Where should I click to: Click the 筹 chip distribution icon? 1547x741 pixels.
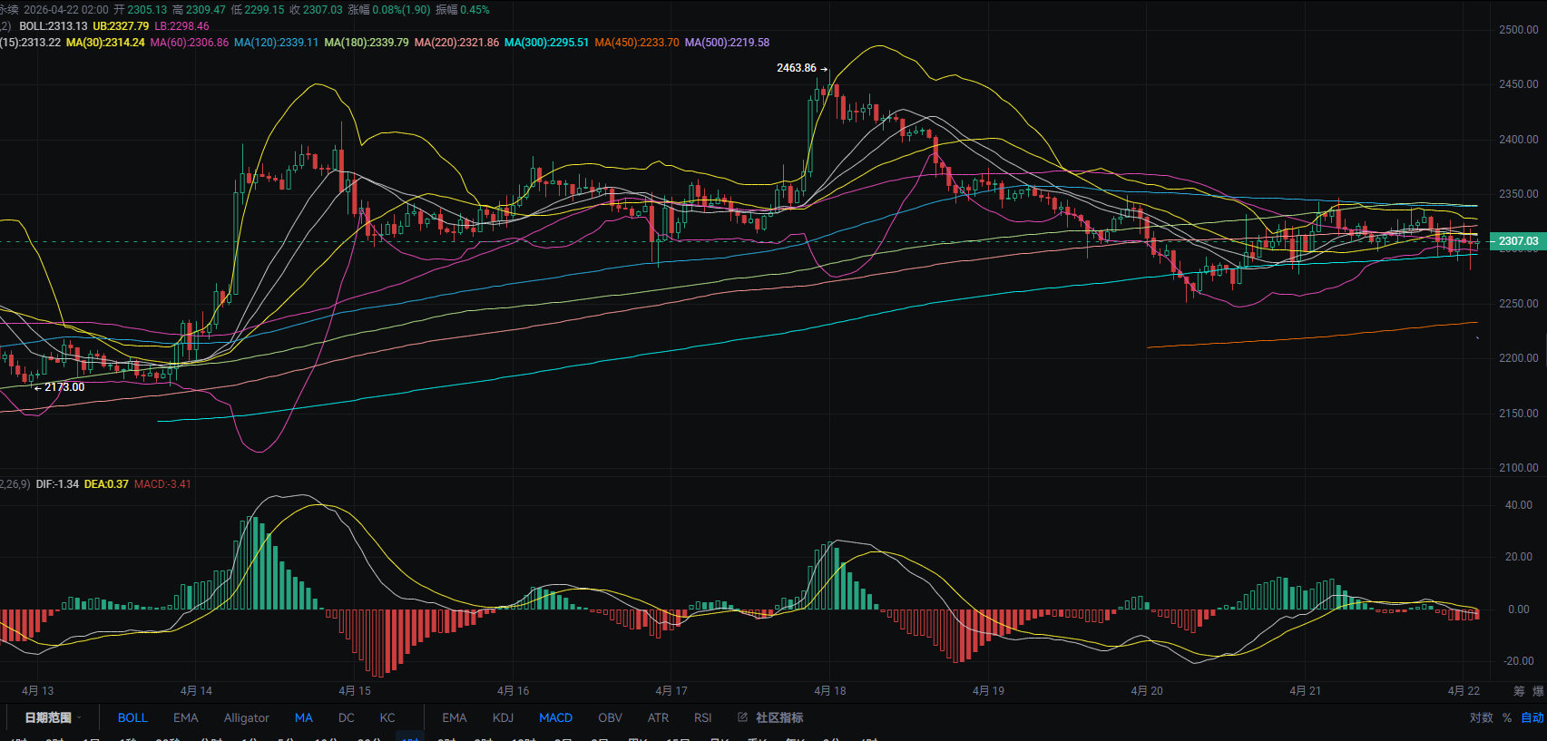coord(1519,691)
